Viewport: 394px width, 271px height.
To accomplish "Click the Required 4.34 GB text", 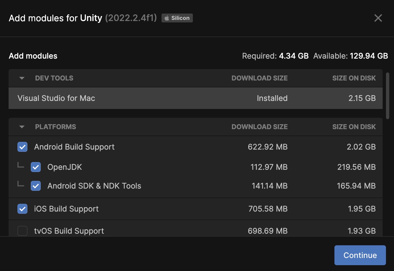I will [x=275, y=56].
